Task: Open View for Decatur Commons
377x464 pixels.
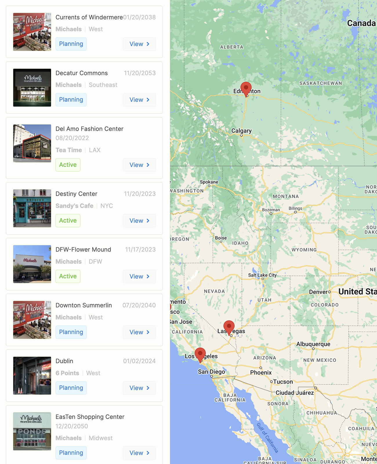Action: point(139,100)
